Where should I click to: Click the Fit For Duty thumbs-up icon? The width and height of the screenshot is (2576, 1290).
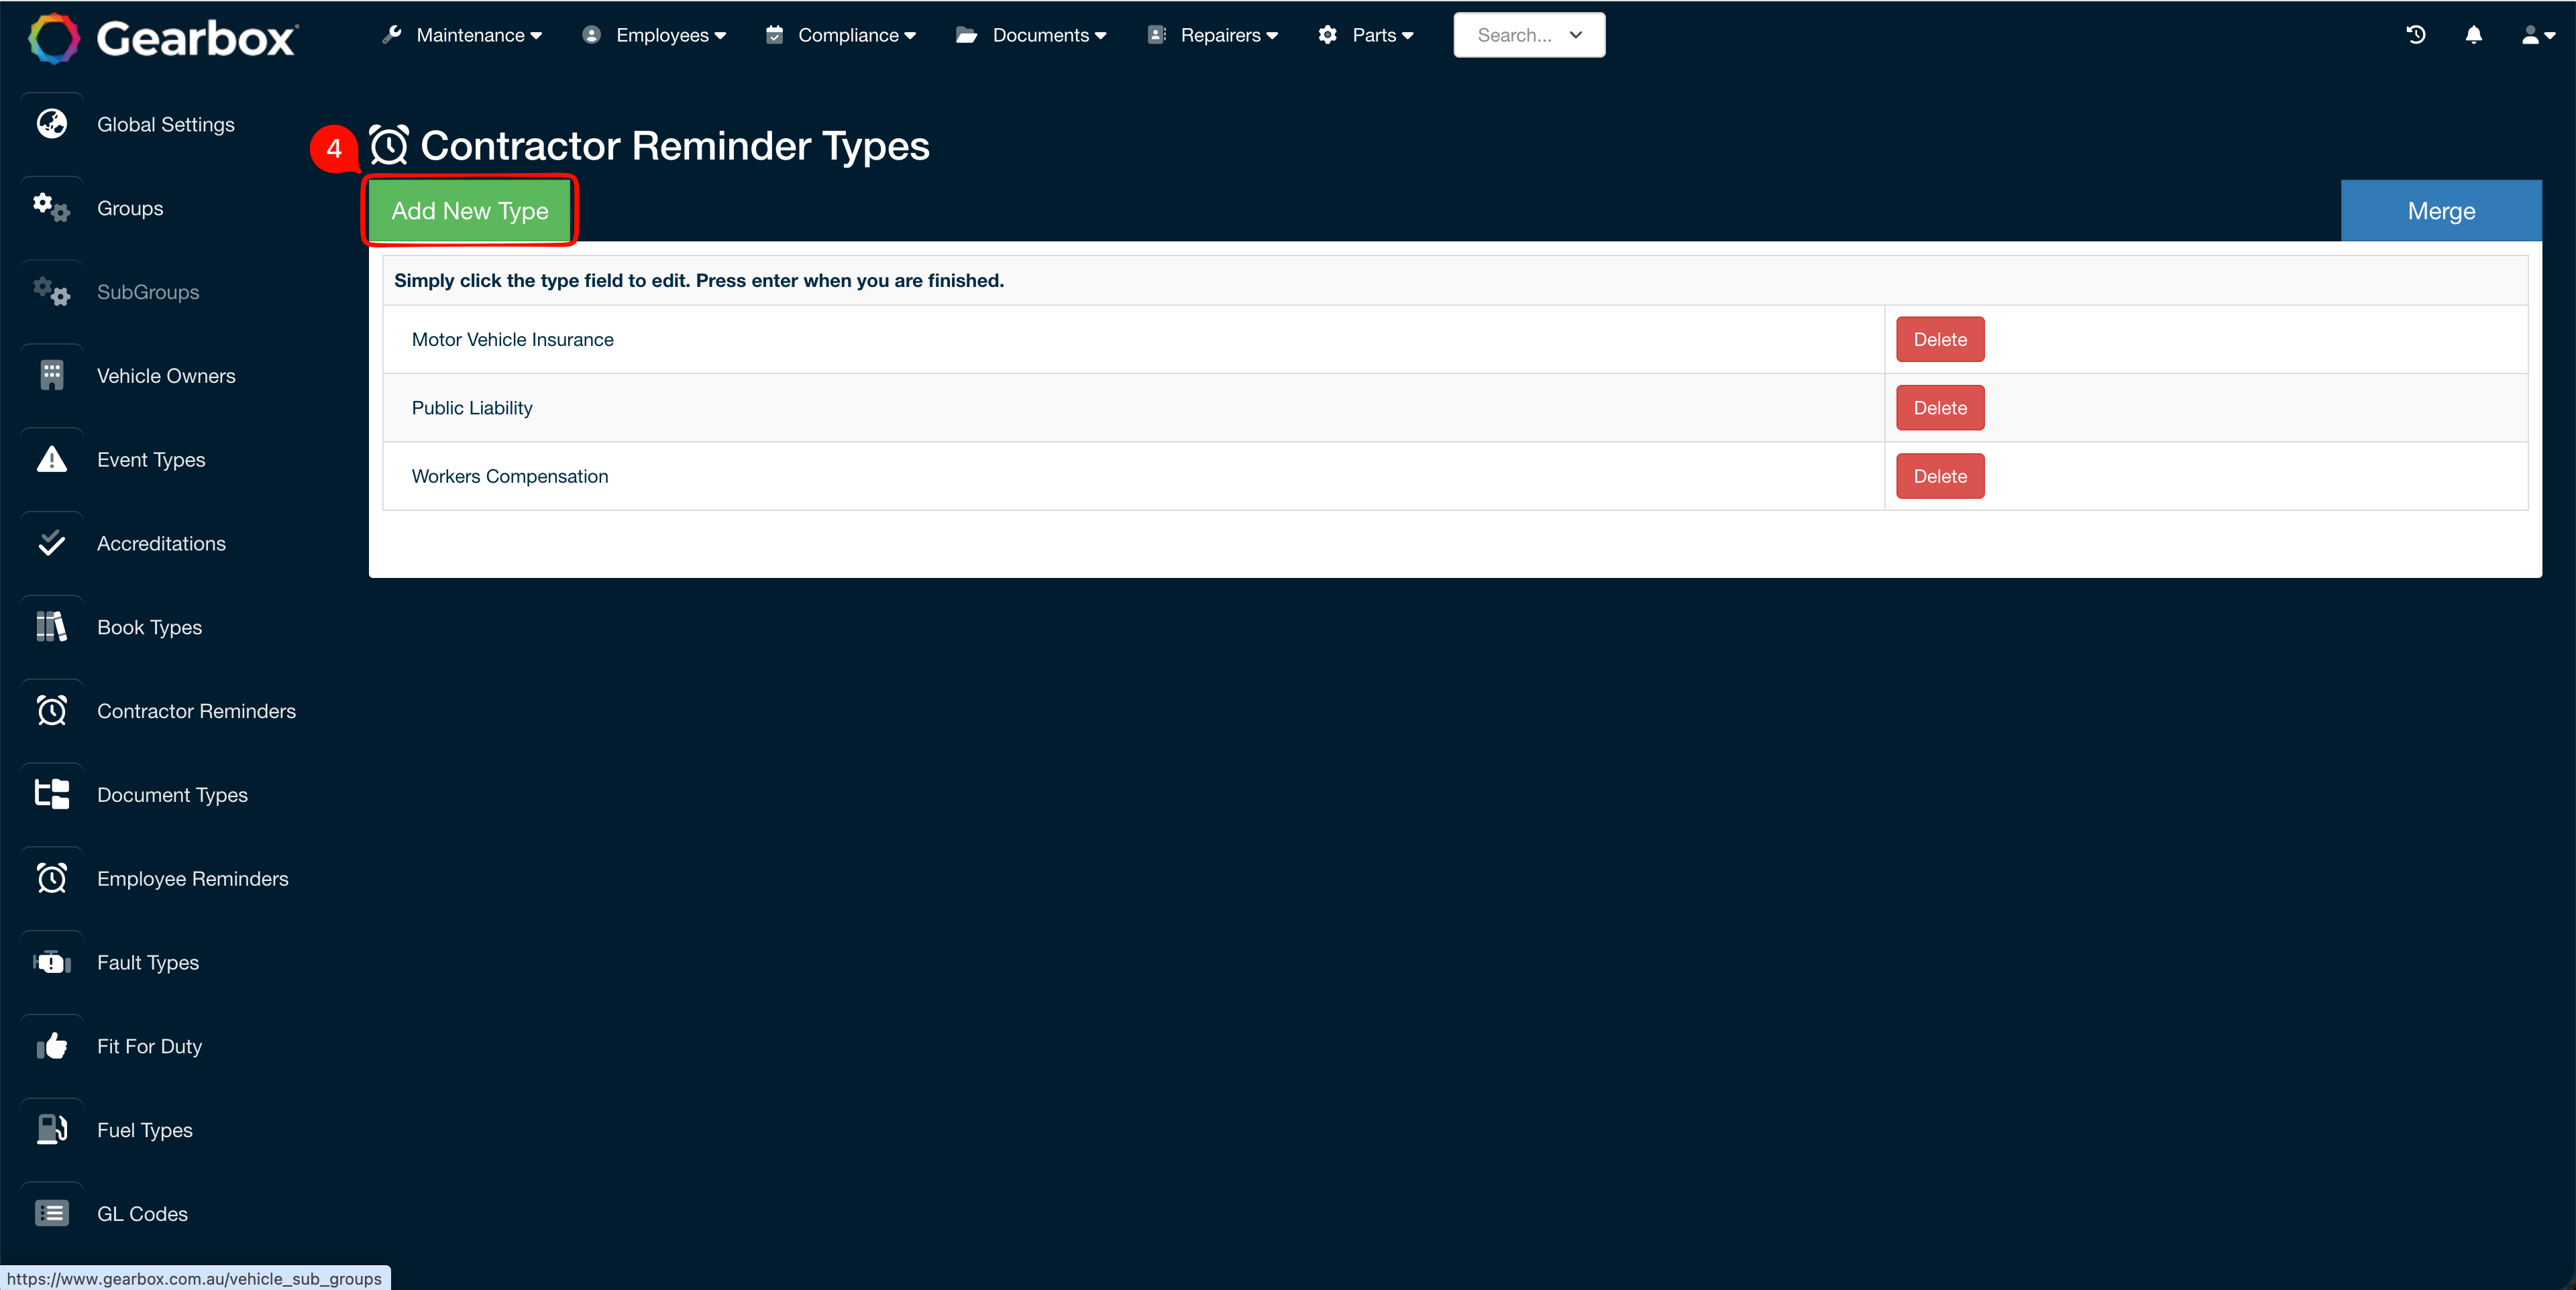pos(52,1047)
